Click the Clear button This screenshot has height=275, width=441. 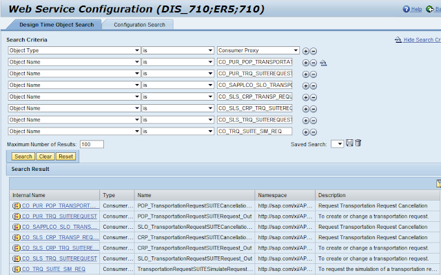coord(45,156)
